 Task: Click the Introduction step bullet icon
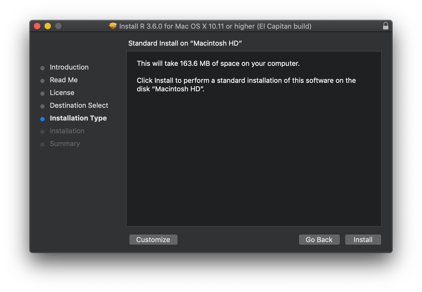click(x=43, y=68)
